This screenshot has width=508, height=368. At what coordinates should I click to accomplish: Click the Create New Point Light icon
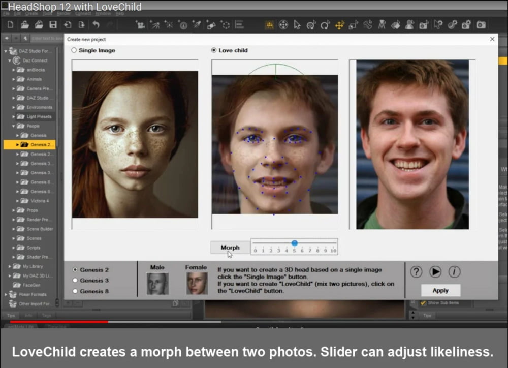pos(169,24)
